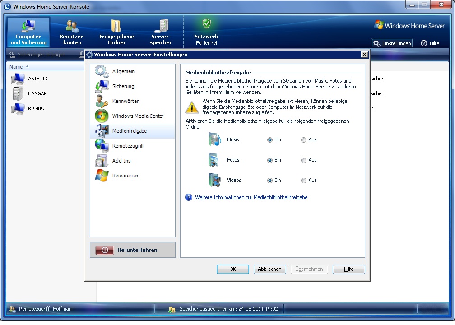Click the Herunterfahren button

pos(133,250)
